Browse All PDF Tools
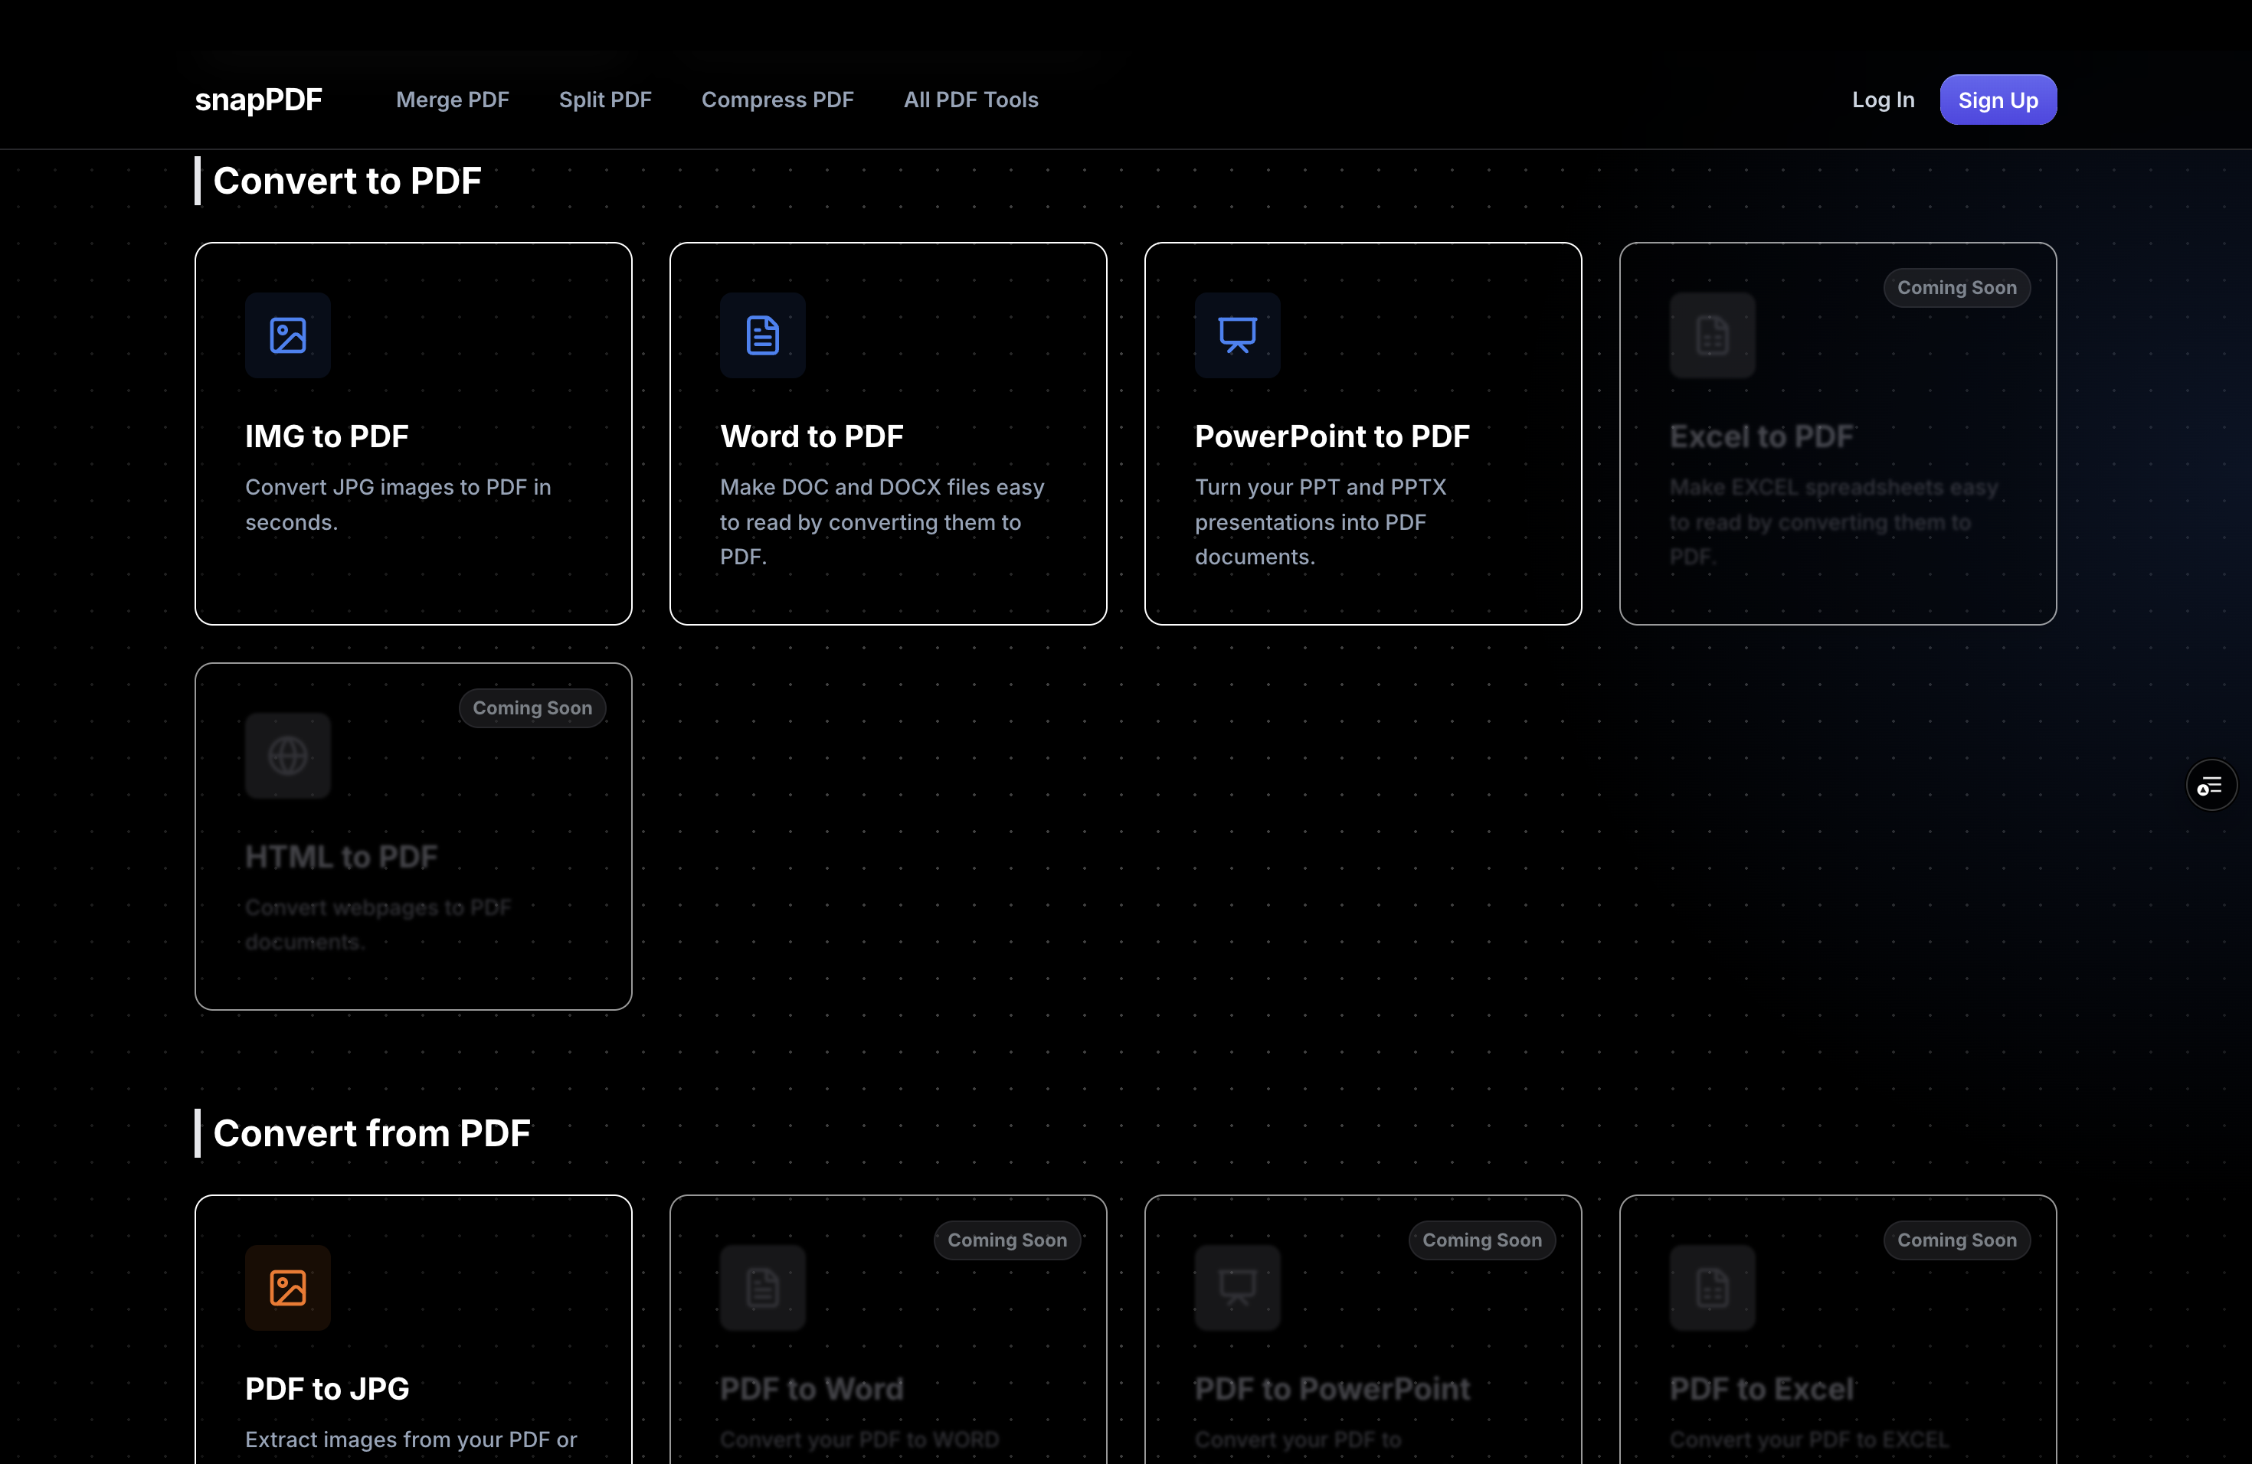 [971, 100]
